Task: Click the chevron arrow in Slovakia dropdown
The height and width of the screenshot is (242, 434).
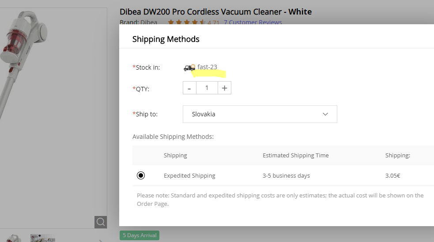Action: pyautogui.click(x=325, y=114)
